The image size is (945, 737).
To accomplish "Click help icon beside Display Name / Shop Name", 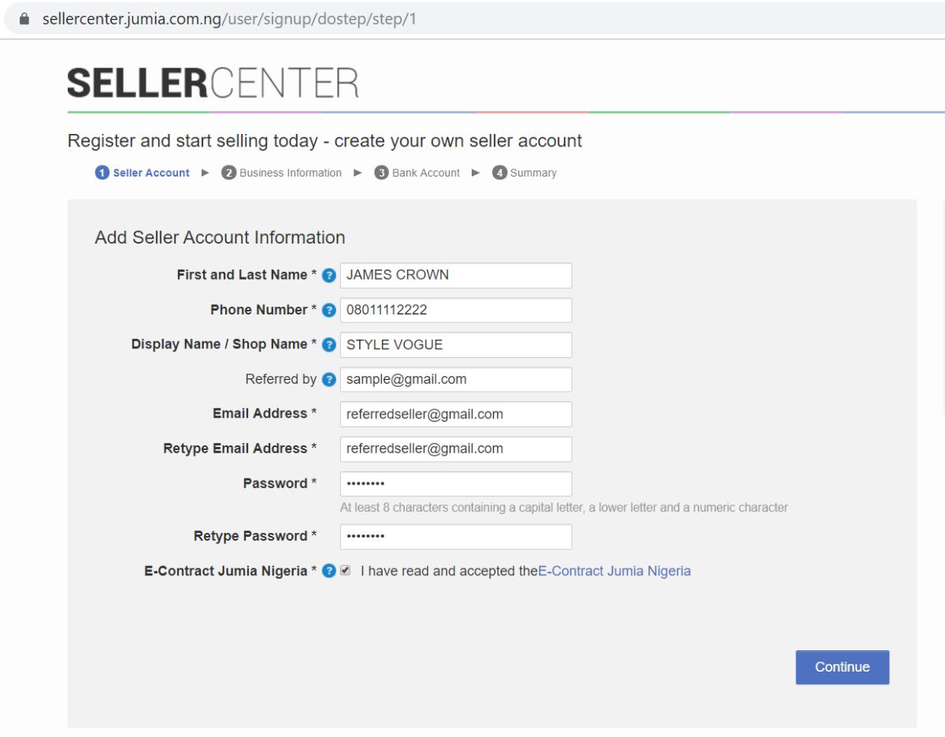I will (x=329, y=345).
